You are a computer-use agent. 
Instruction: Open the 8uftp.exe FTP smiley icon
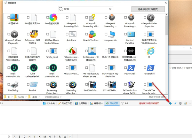pos(34,34)
